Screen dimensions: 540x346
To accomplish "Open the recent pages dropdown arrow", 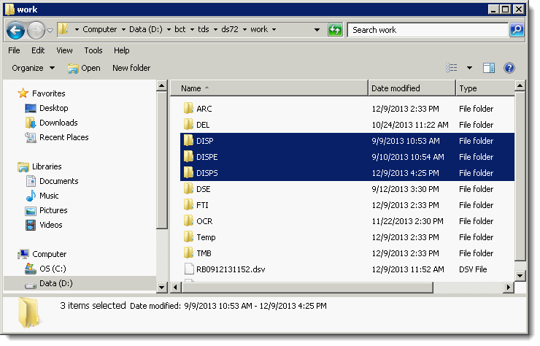I will pos(50,31).
